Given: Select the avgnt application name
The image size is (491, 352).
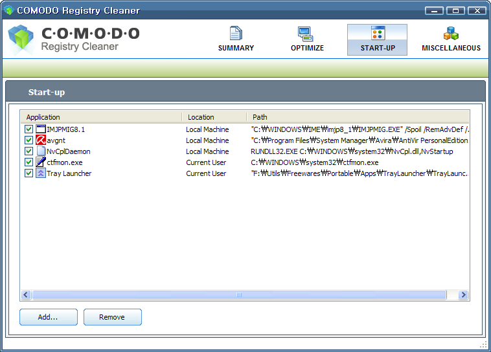Looking at the screenshot, I should coord(56,141).
